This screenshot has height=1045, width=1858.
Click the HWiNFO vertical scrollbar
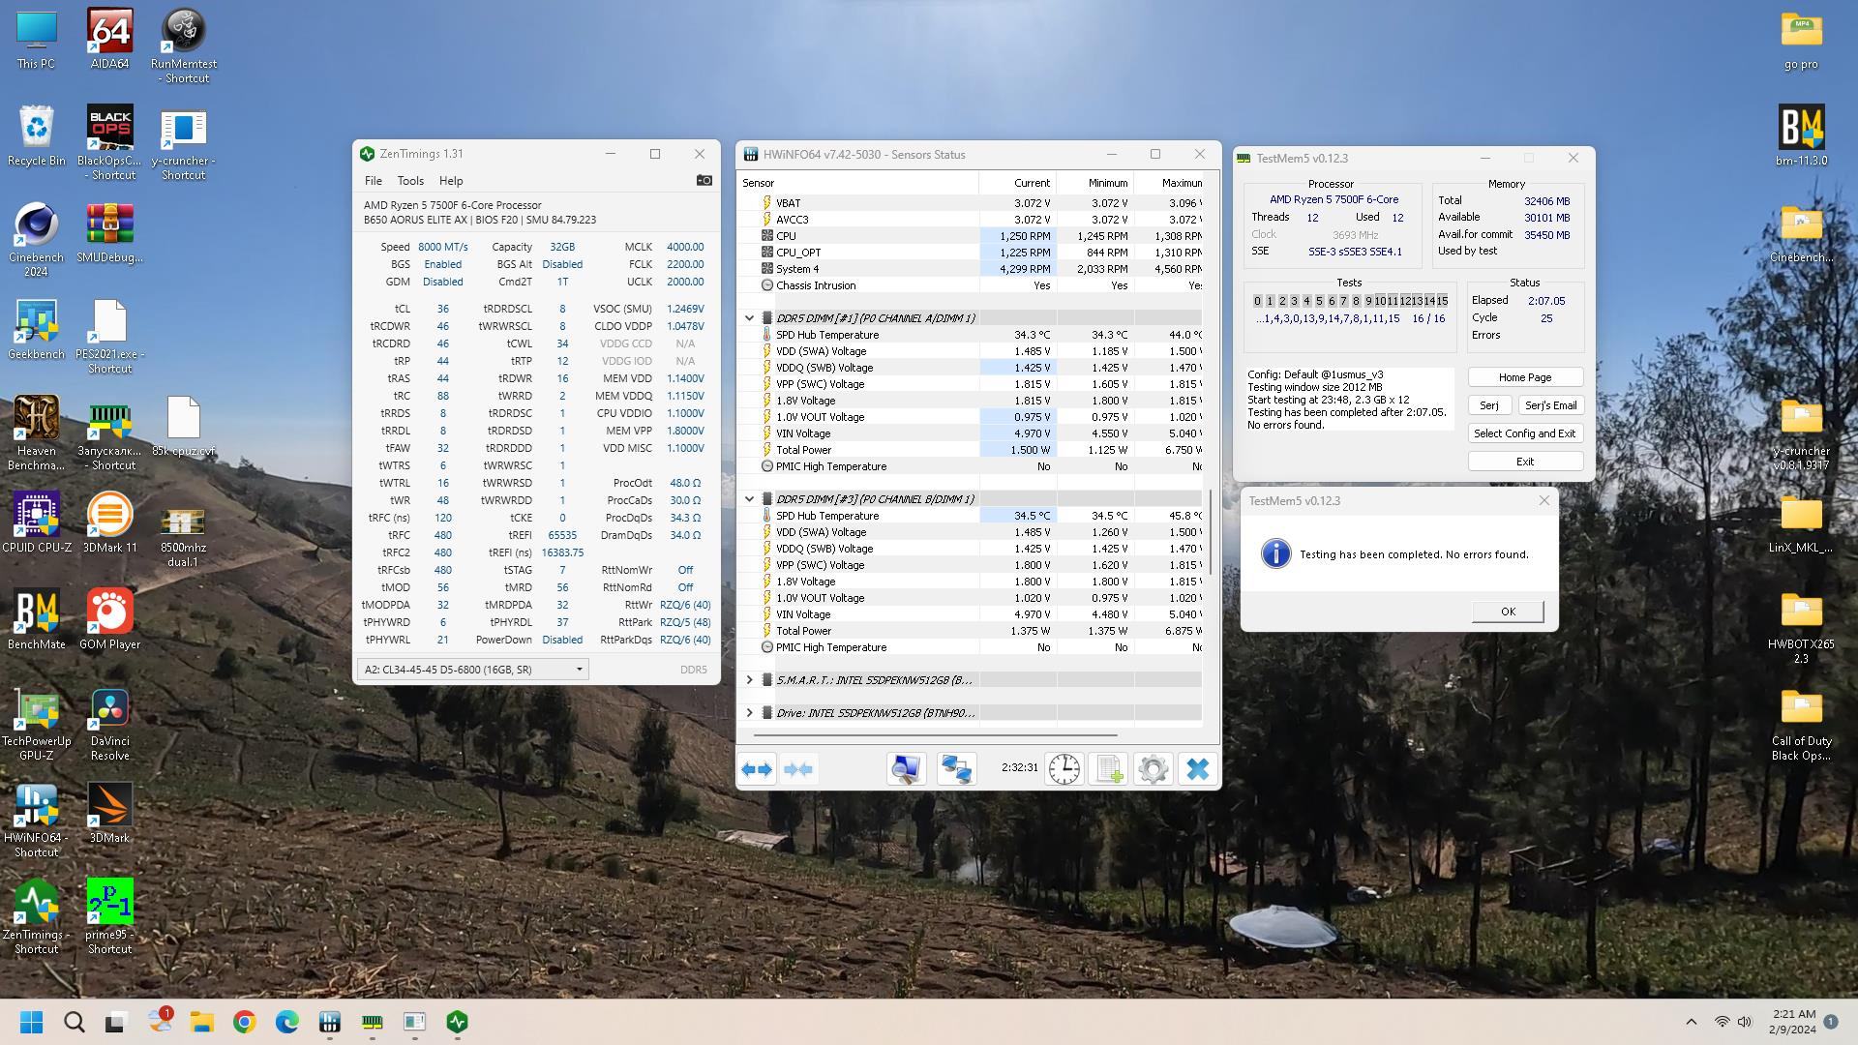pyautogui.click(x=1212, y=532)
